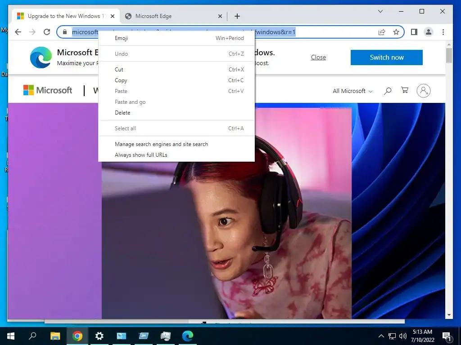
Task: Reload the current page
Action: [47, 32]
